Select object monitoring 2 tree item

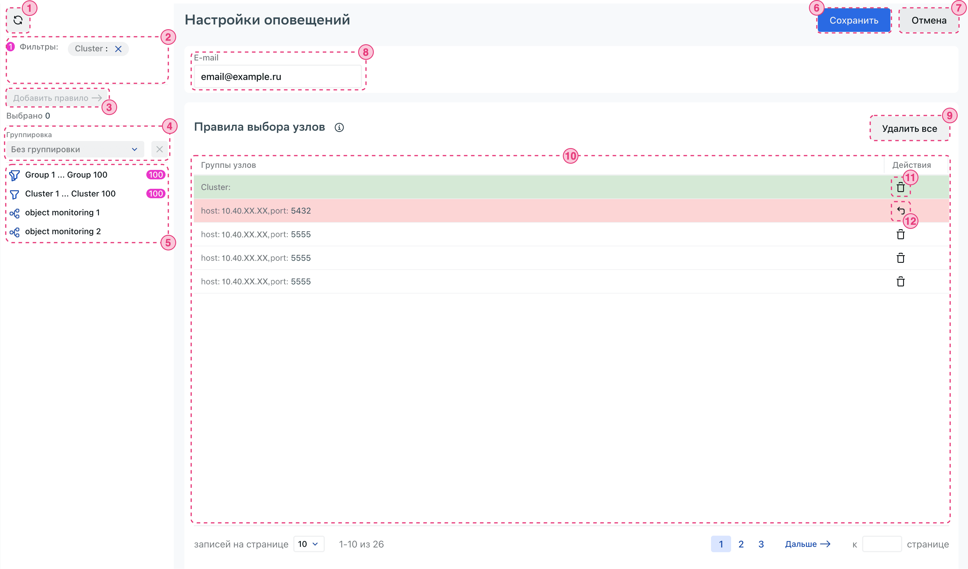click(63, 232)
